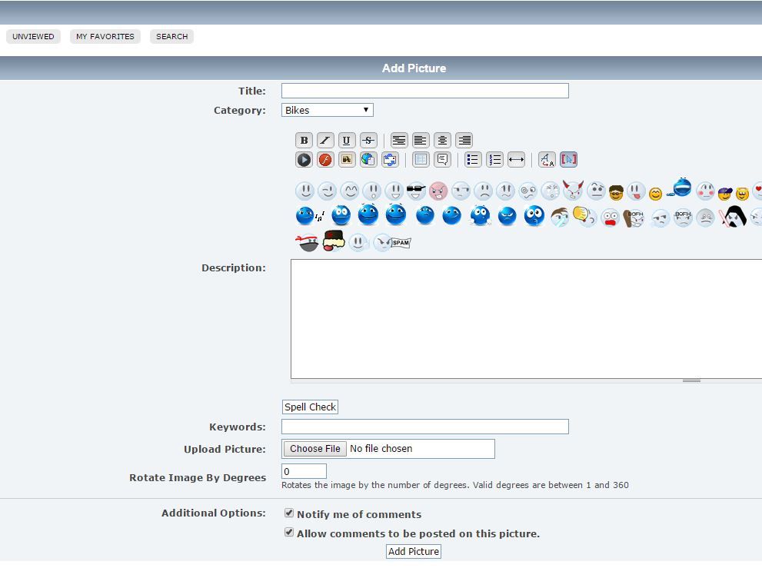This screenshot has height=568, width=762.
Task: Insert numbered list
Action: [x=494, y=159]
